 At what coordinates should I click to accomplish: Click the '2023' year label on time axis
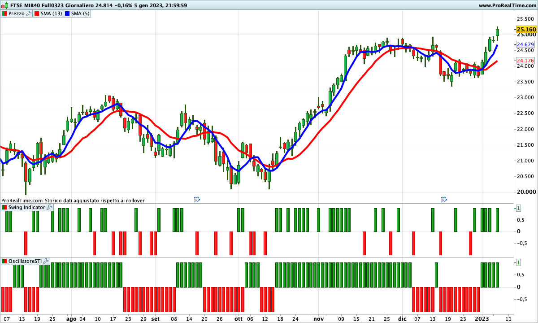[482, 319]
